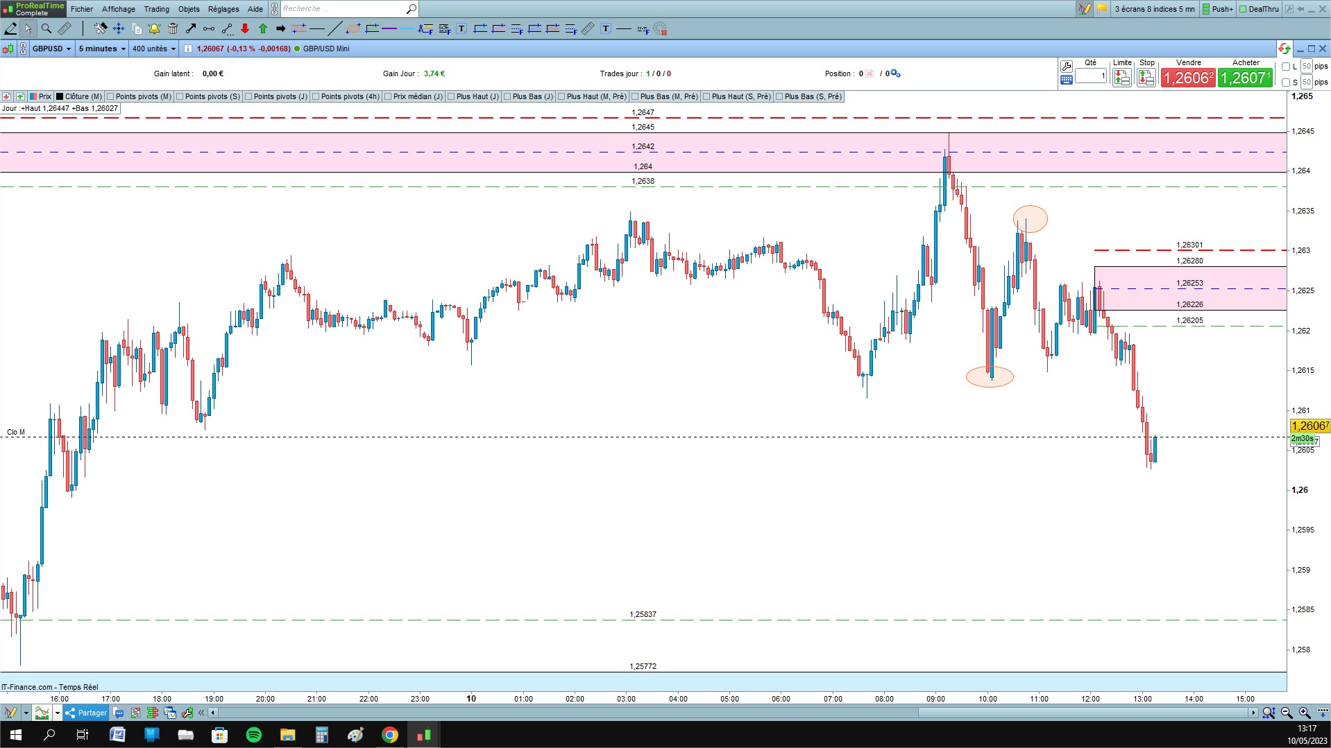Open the 5 minutes timeframe dropdown
The image size is (1331, 748).
(102, 49)
